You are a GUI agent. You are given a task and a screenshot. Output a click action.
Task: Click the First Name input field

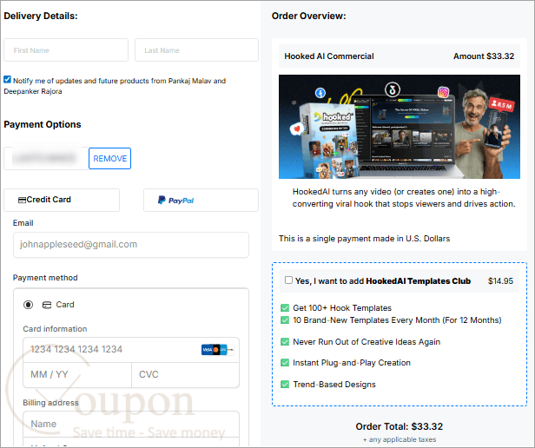tap(66, 50)
